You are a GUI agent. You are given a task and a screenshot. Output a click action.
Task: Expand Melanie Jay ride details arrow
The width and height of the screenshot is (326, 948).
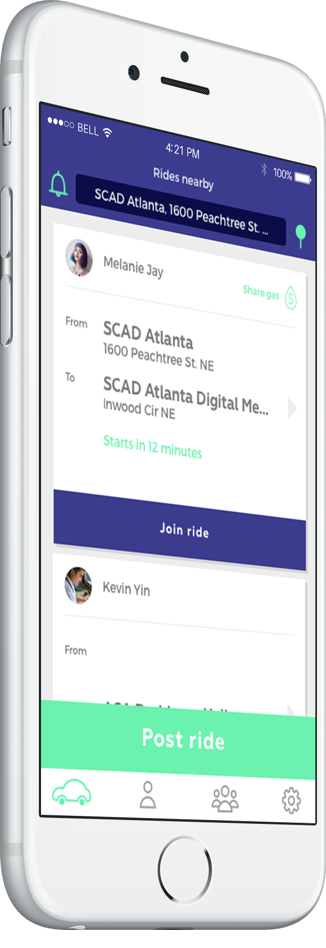point(292,408)
